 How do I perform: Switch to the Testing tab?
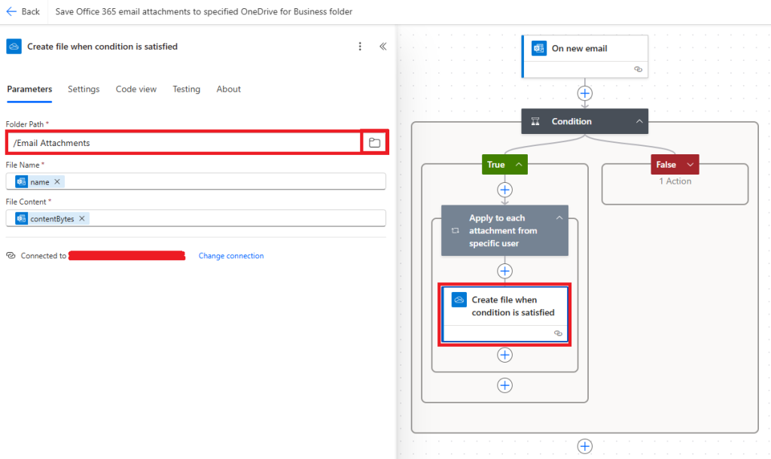(x=186, y=89)
